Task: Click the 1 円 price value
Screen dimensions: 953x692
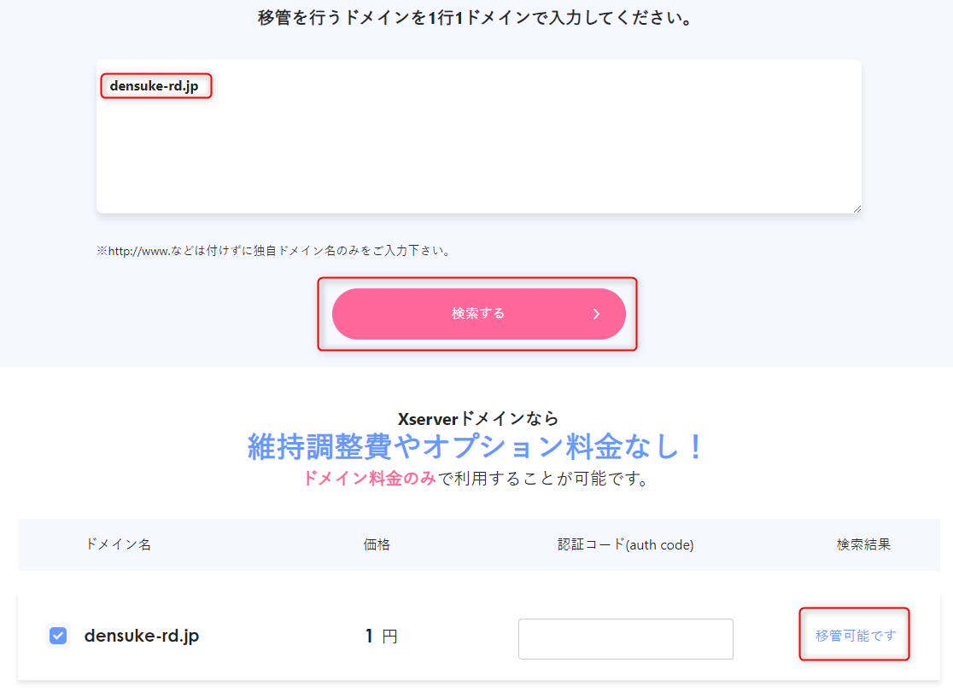Action: pyautogui.click(x=381, y=637)
